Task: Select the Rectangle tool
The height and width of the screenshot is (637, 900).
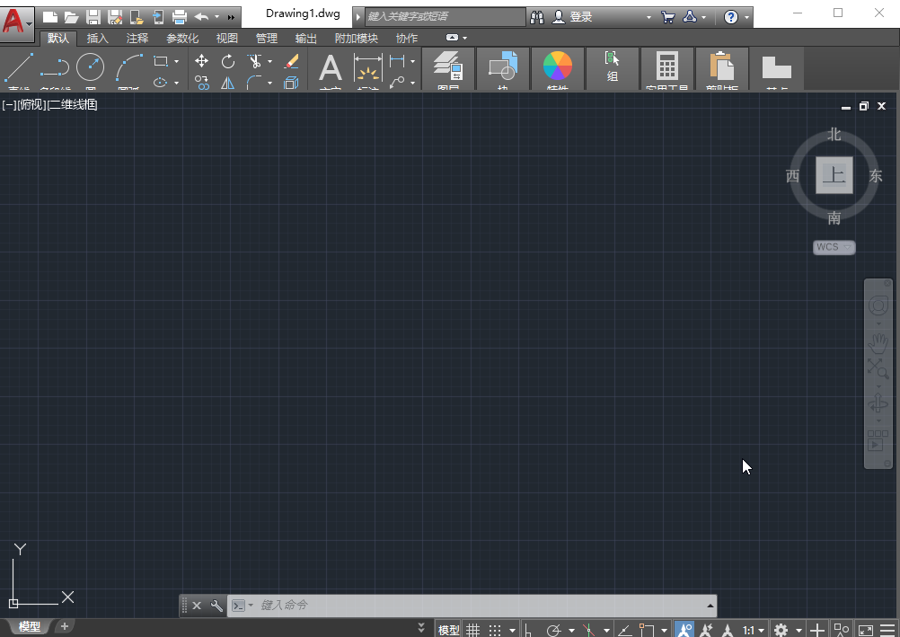Action: pyautogui.click(x=162, y=60)
